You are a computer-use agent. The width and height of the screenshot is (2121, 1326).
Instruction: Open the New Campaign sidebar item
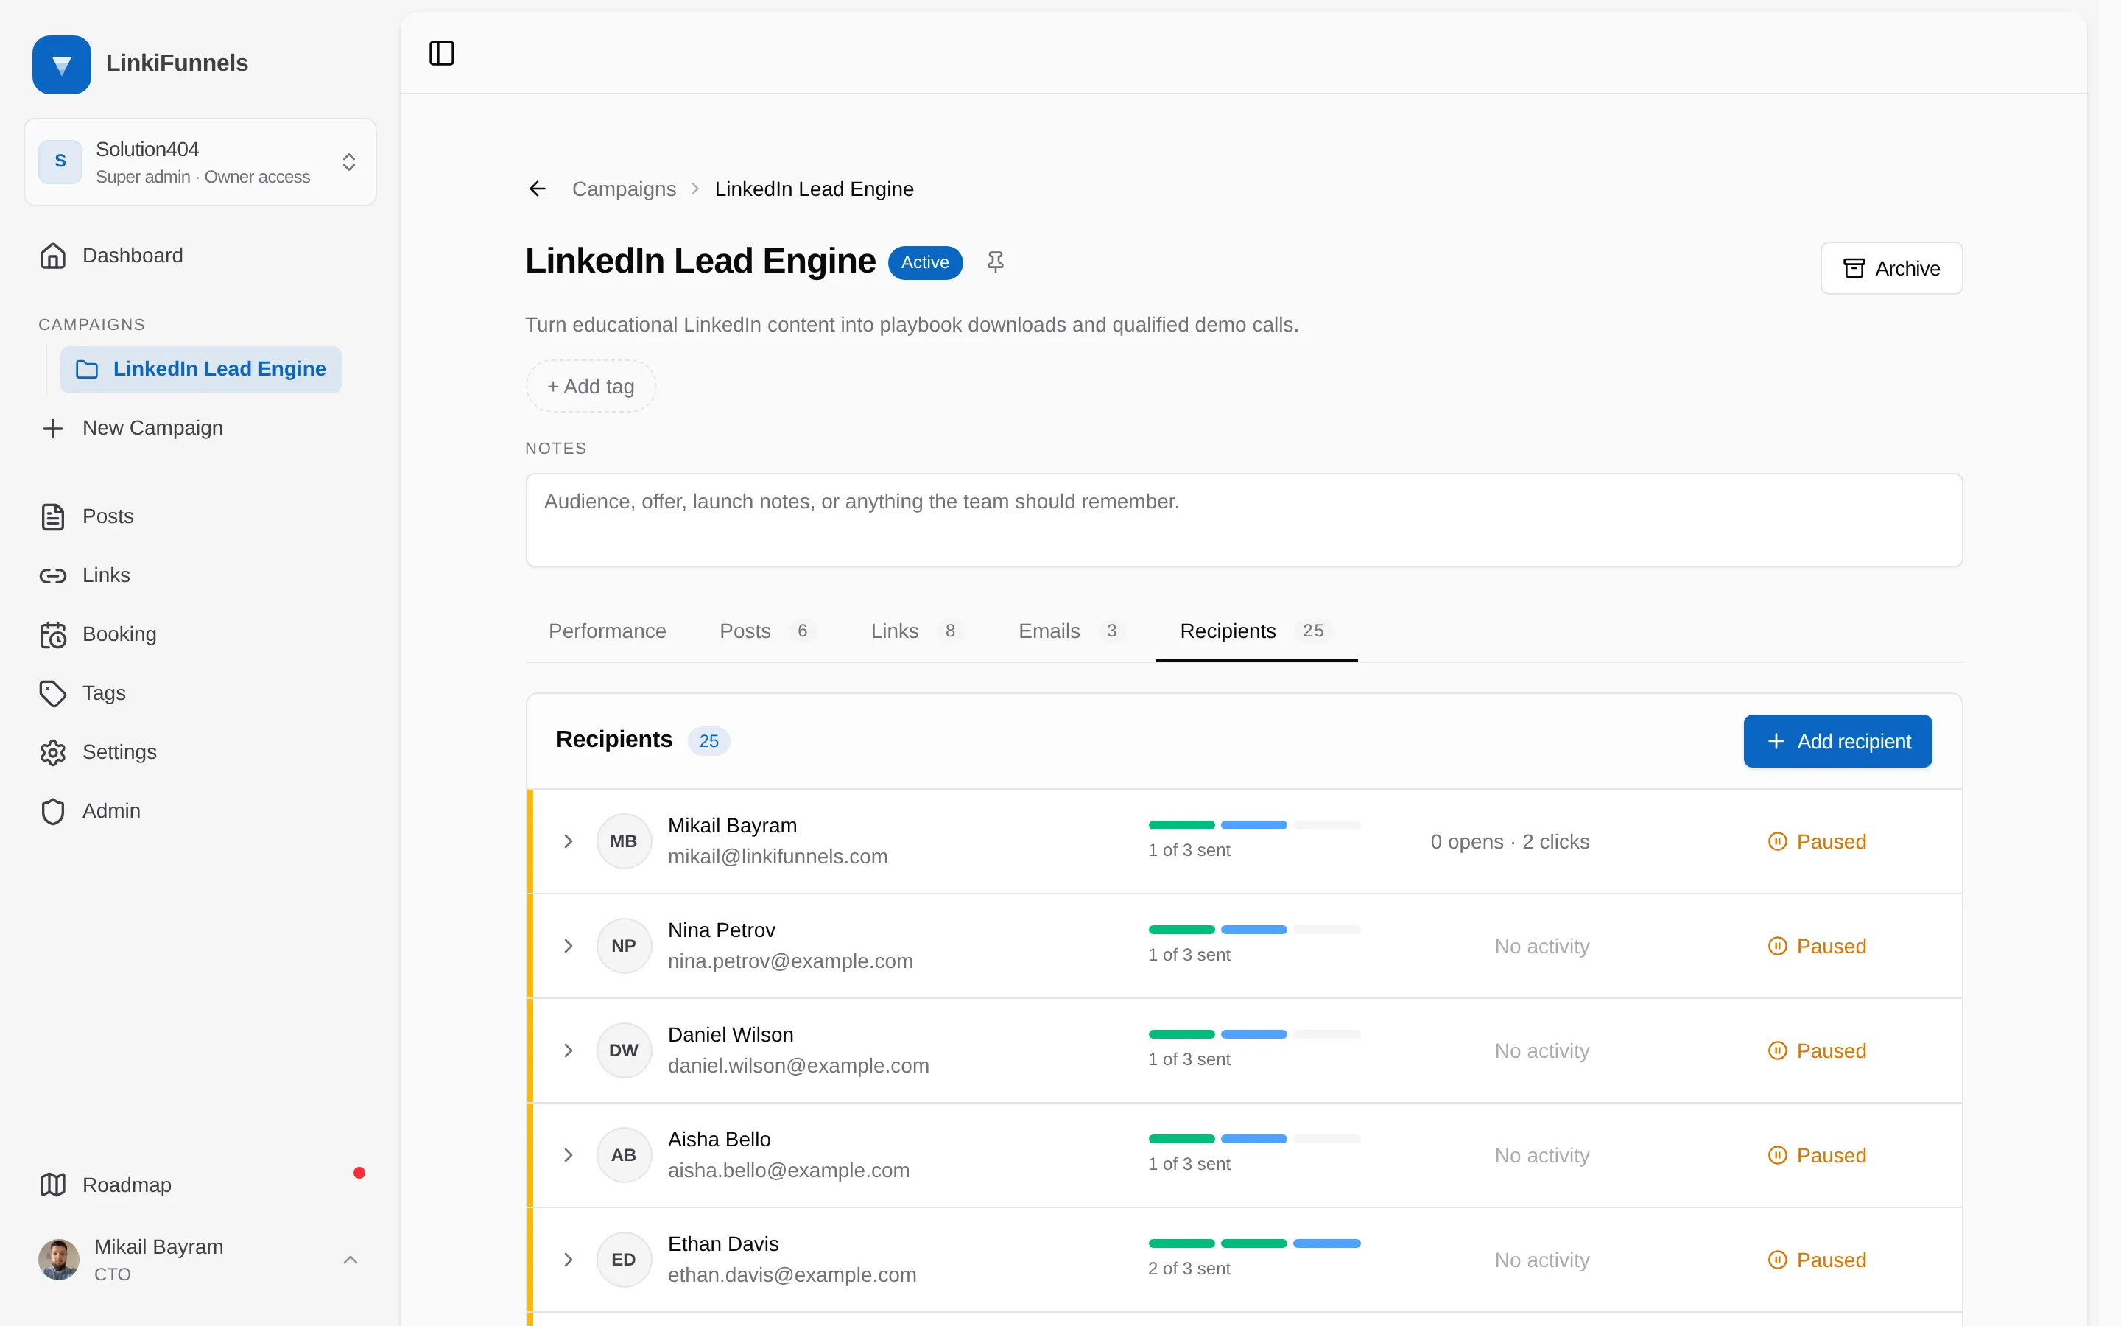[x=200, y=428]
